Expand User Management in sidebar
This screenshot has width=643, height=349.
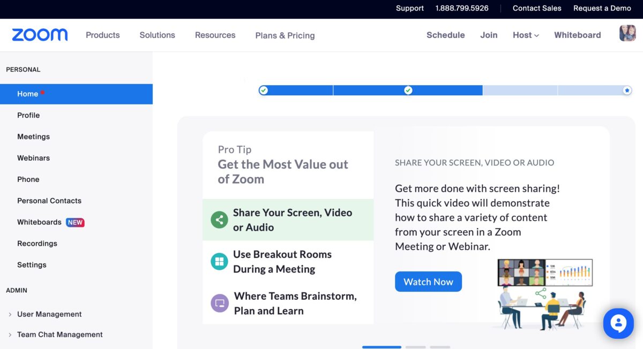click(49, 314)
